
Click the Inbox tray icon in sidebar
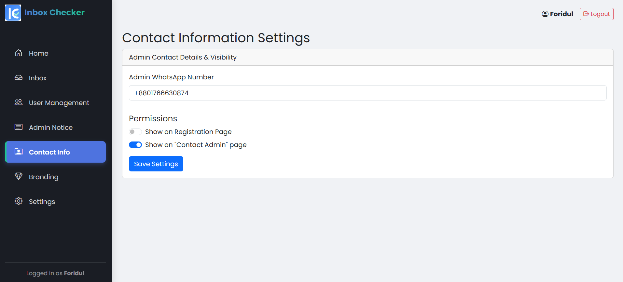pos(19,78)
